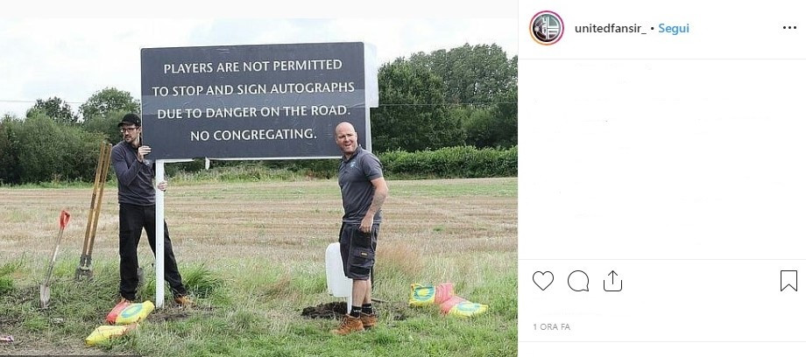Open comments via the speech bubble icon
The image size is (806, 357).
tap(578, 281)
